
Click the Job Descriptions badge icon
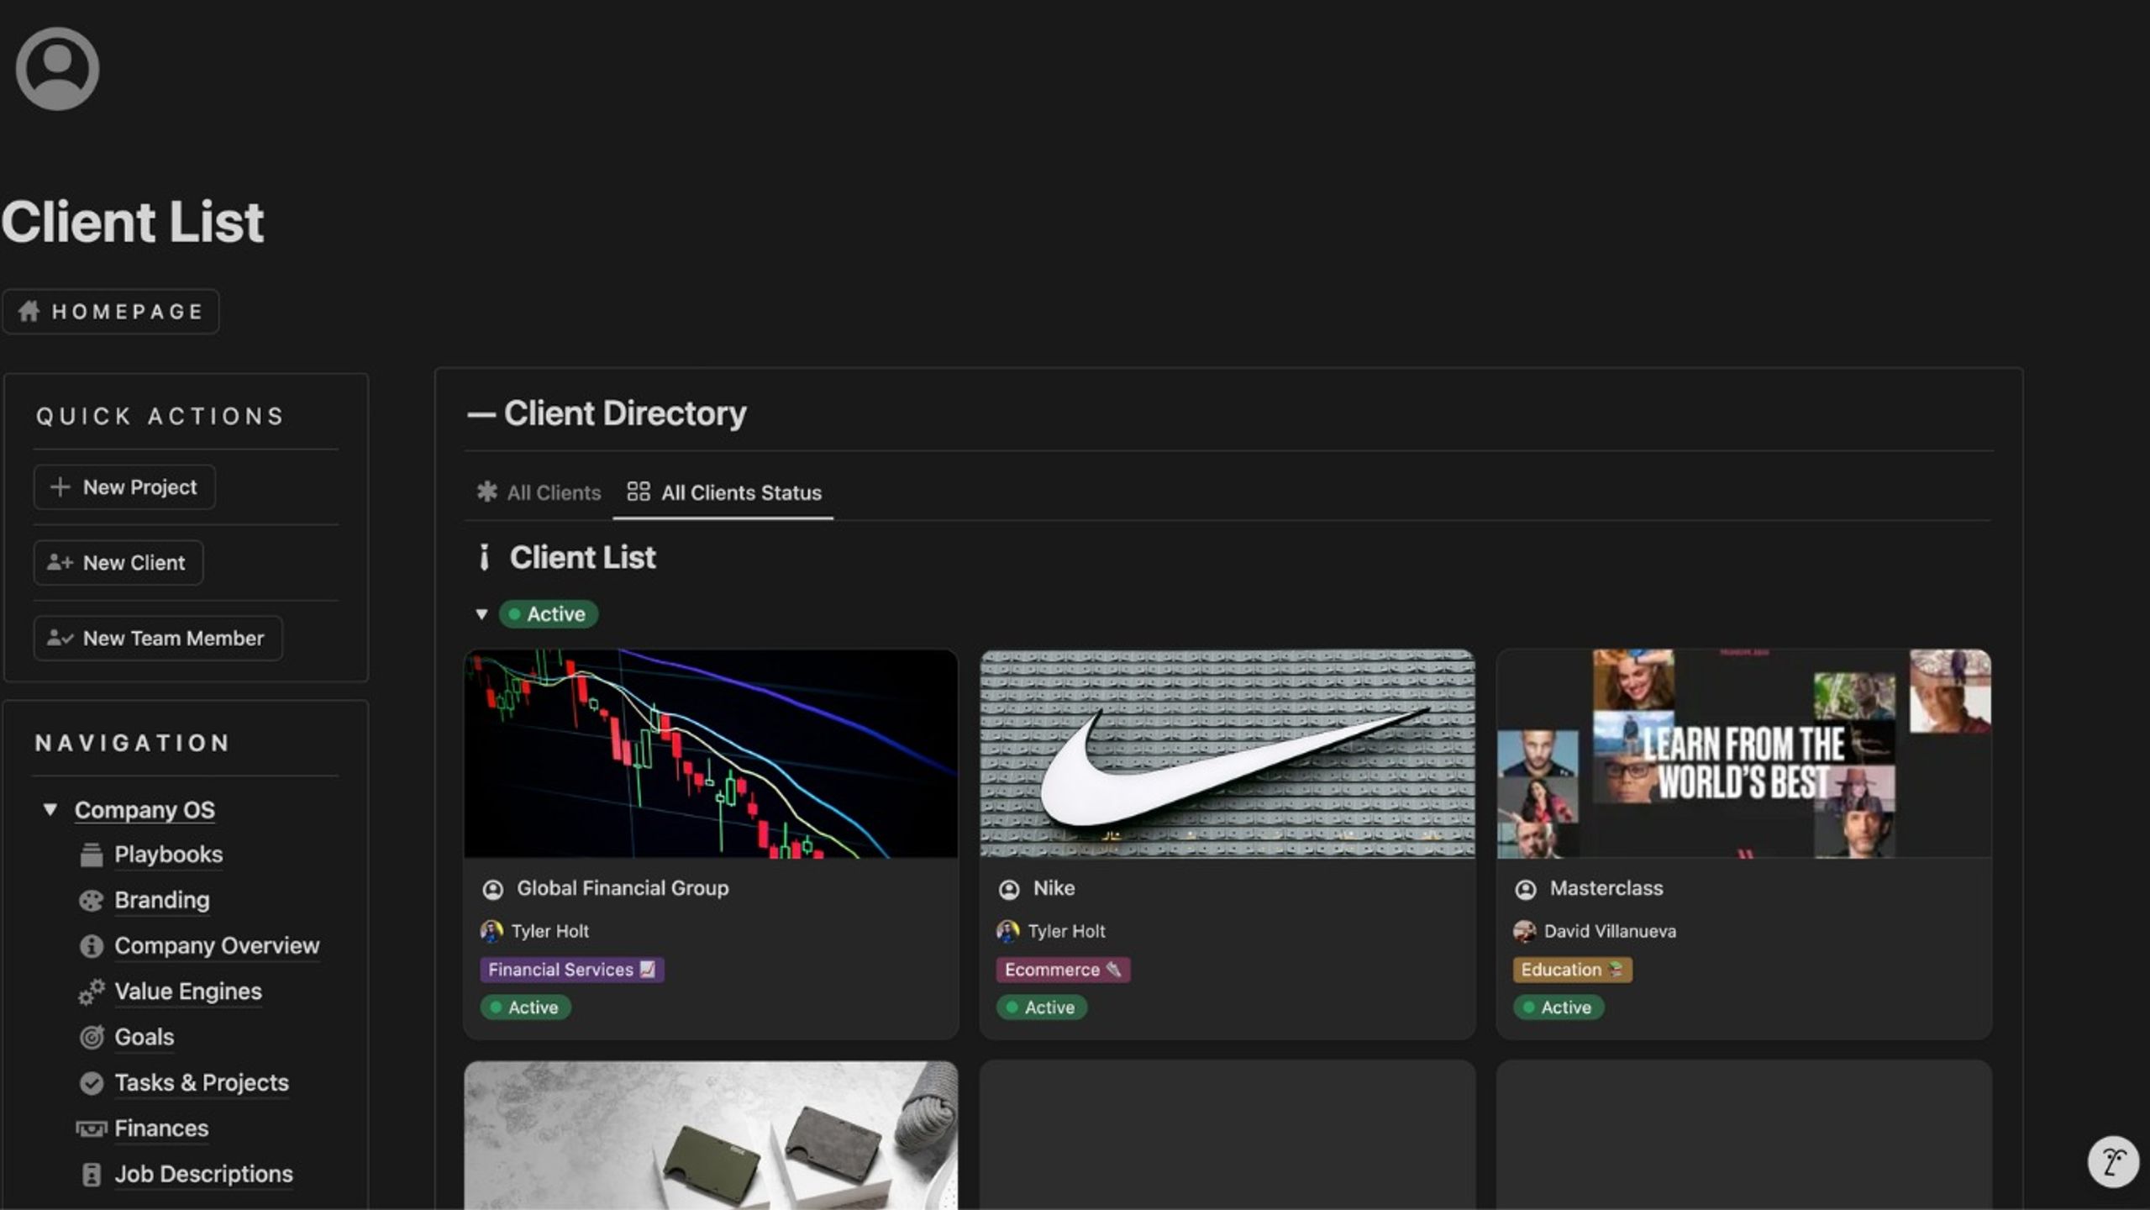coord(91,1175)
